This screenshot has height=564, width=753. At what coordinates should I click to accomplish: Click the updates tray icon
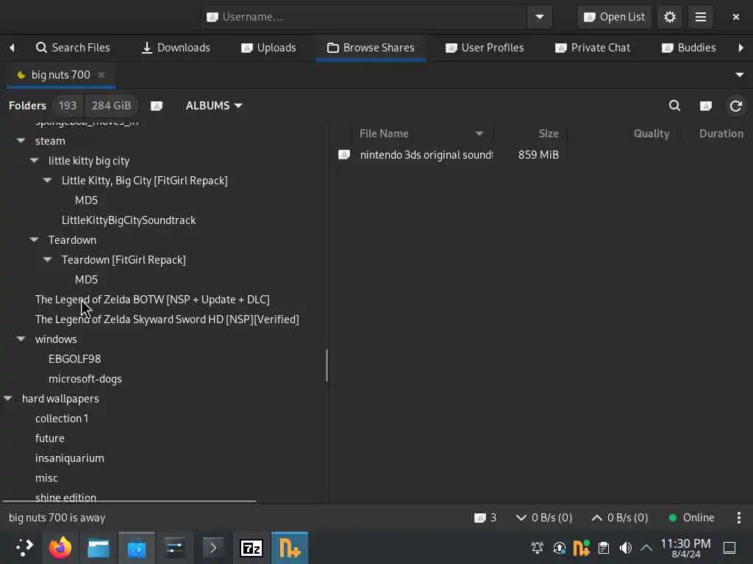[559, 548]
